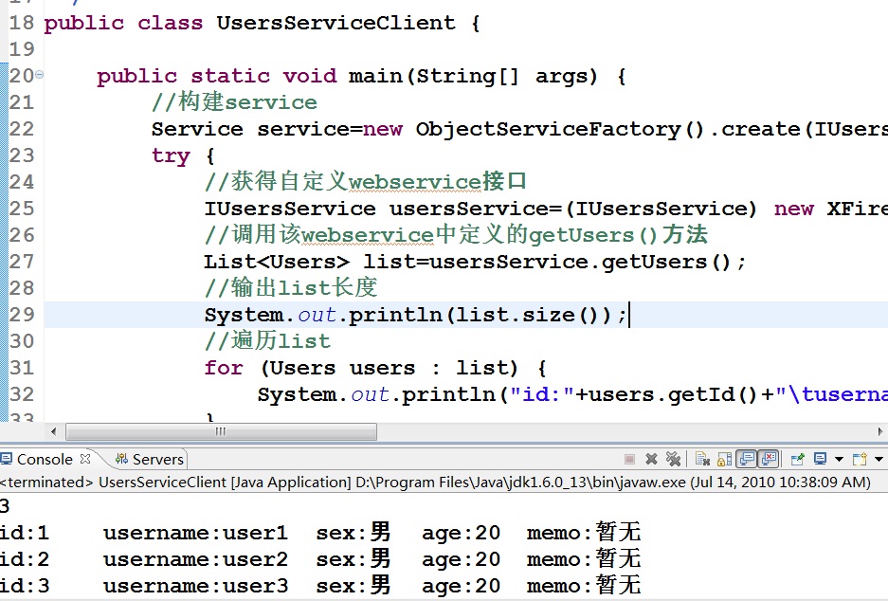Image resolution: width=888 pixels, height=601 pixels.
Task: Click the console row for username:user2
Action: pyautogui.click(x=320, y=559)
